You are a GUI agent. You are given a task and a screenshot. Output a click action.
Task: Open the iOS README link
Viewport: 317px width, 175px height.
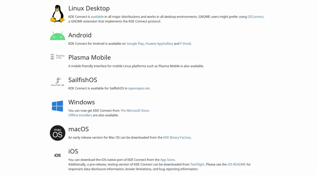click(x=237, y=164)
